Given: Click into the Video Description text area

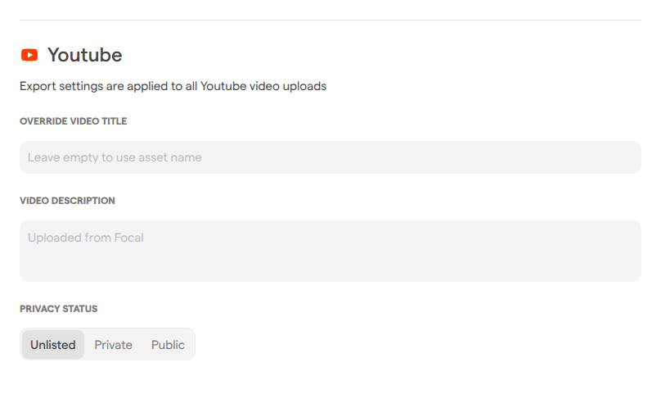Looking at the screenshot, I should pyautogui.click(x=330, y=252).
